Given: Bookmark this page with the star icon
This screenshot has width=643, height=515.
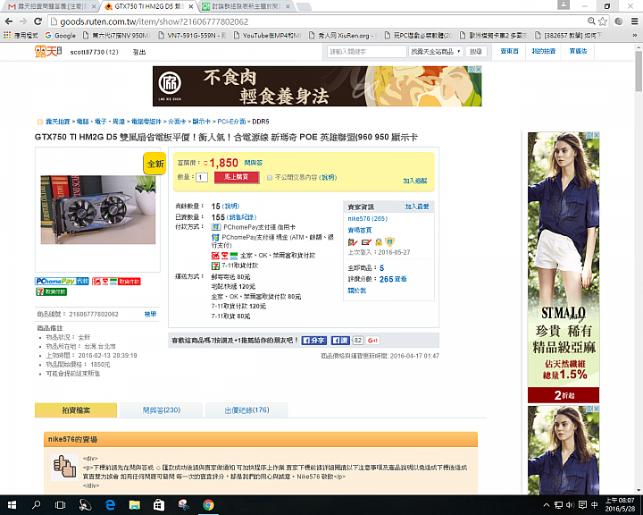Looking at the screenshot, I should [x=603, y=21].
